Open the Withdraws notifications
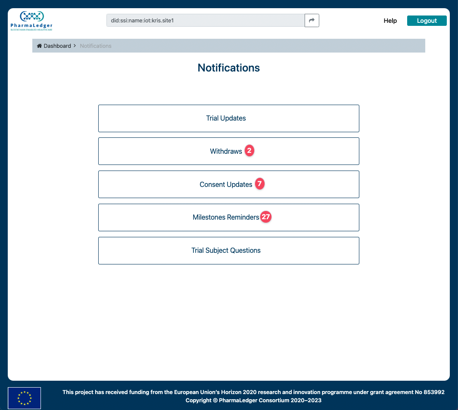The height and width of the screenshot is (410, 458). pyautogui.click(x=229, y=151)
